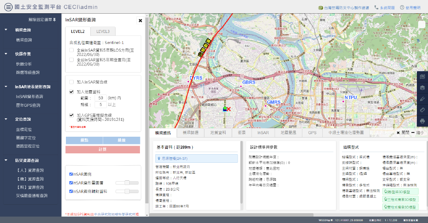Click the earthquake magnitude 5 field
The image size is (428, 223).
click(x=101, y=105)
